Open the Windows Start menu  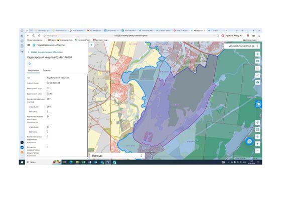pos(22,162)
